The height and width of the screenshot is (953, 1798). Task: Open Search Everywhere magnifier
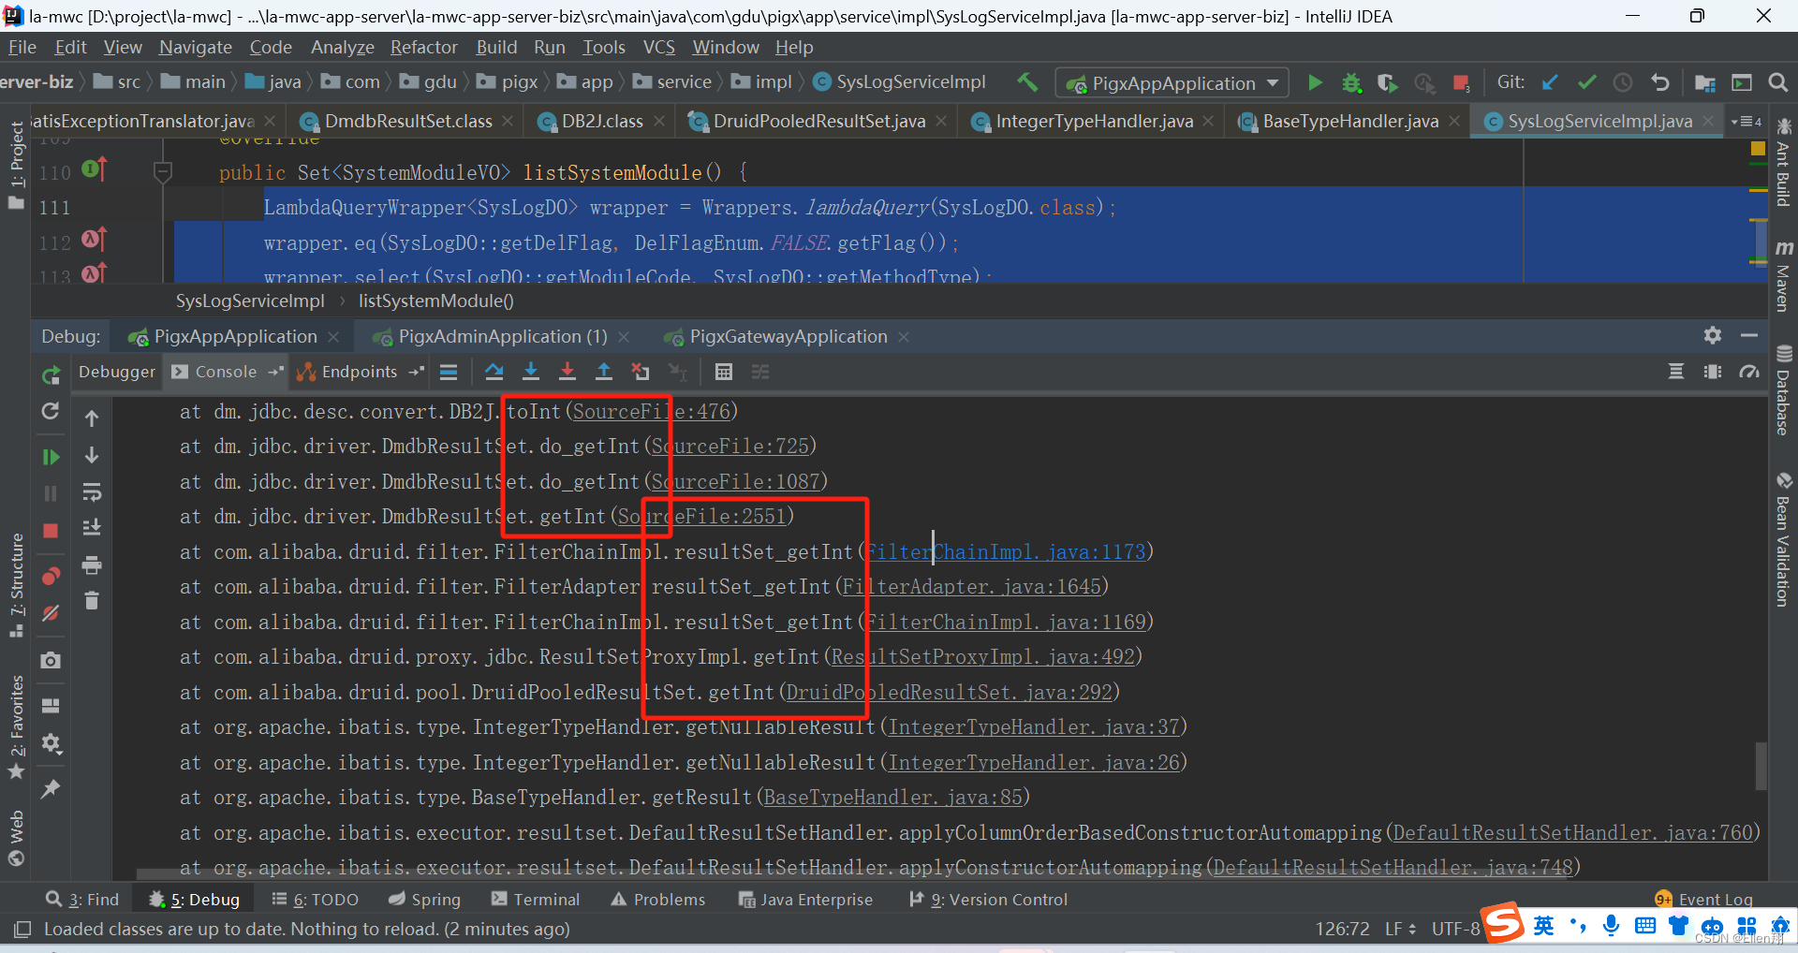point(1777,82)
